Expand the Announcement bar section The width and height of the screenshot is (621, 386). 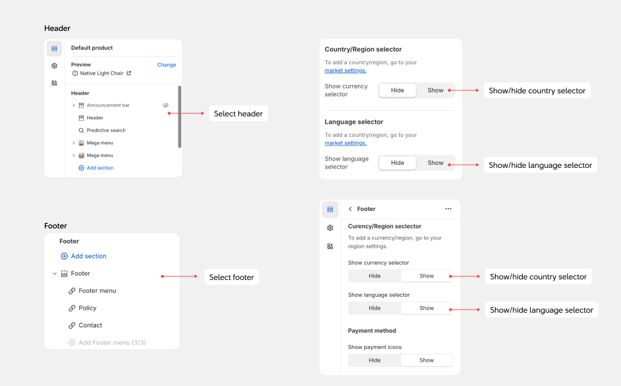[x=73, y=105]
